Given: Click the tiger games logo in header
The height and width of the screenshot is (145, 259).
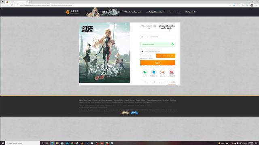Looking at the screenshot, I should click(x=72, y=12).
